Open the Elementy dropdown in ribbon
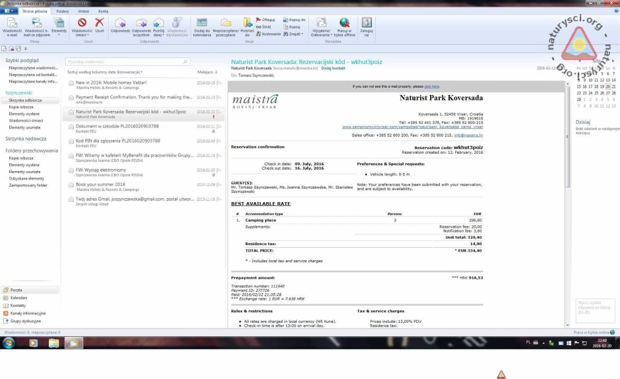The image size is (620, 379). [x=59, y=27]
